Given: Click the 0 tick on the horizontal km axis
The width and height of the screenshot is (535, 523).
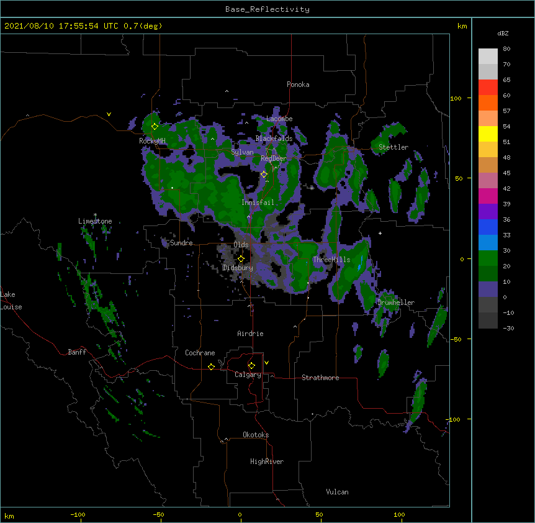Looking at the screenshot, I should [240, 515].
